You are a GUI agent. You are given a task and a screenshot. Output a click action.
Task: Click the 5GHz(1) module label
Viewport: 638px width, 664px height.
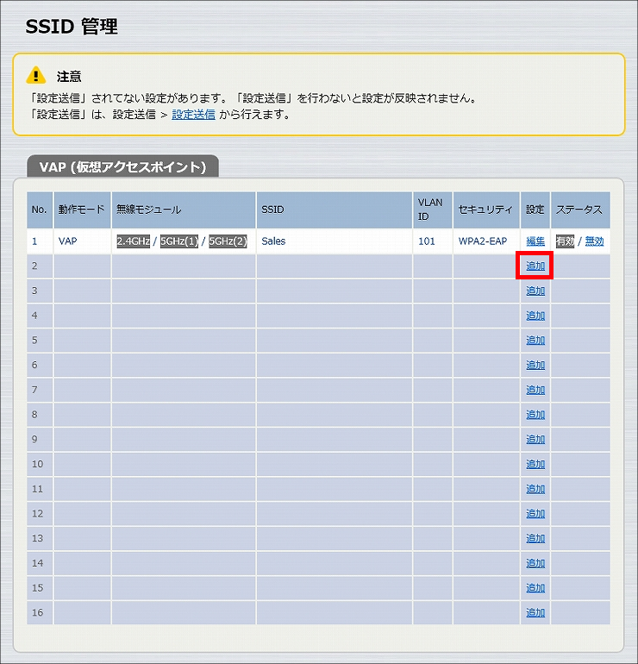pyautogui.click(x=179, y=241)
